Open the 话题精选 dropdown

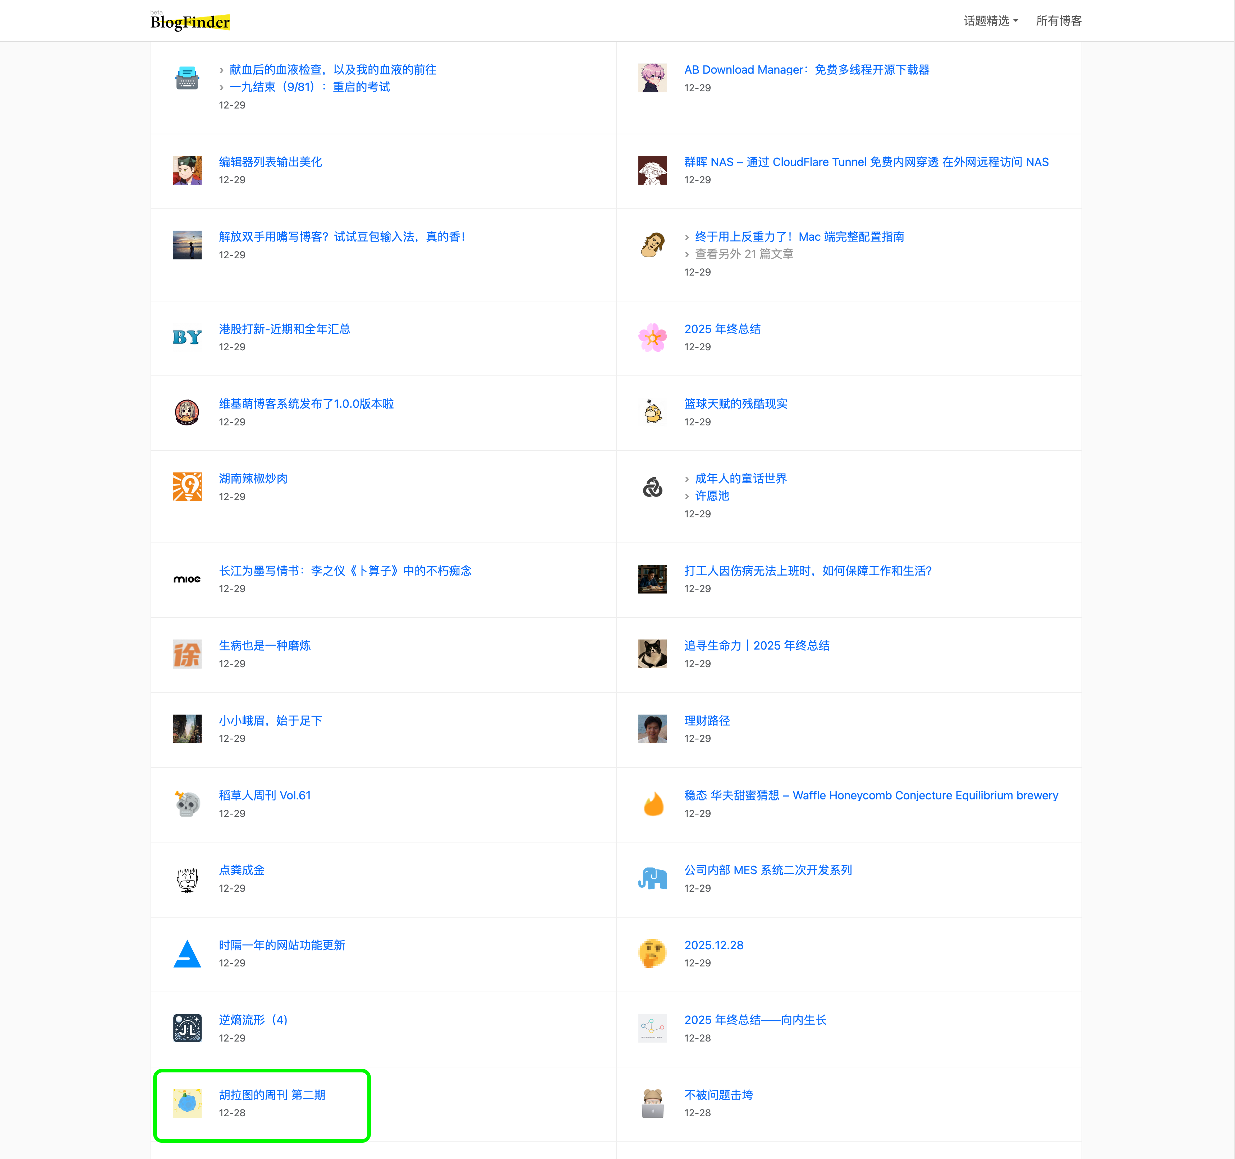[x=990, y=20]
